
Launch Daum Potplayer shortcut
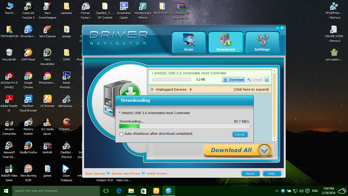click(x=66, y=173)
